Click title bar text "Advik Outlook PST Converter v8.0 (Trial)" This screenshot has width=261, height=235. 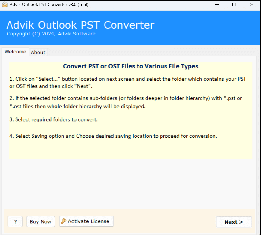[49, 5]
